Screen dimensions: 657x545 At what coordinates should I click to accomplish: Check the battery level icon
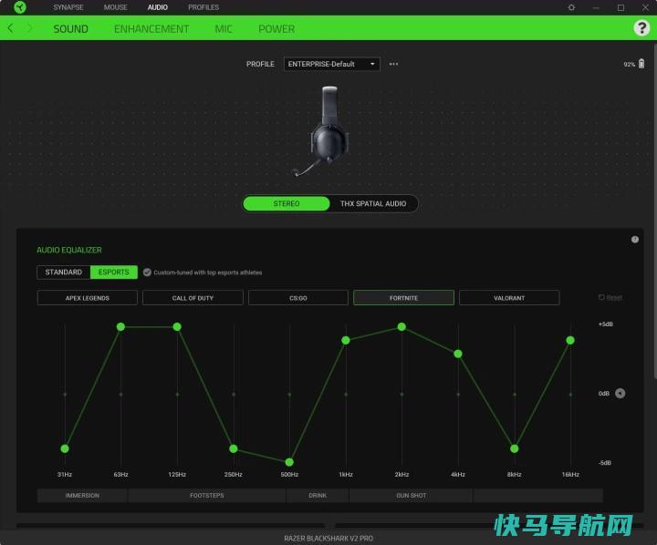click(x=641, y=64)
